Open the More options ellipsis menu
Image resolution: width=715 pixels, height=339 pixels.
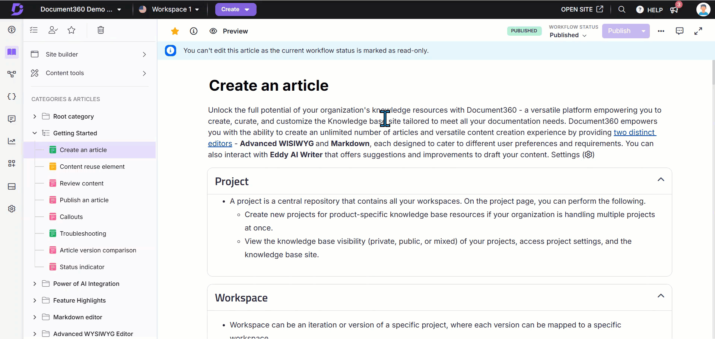(661, 31)
